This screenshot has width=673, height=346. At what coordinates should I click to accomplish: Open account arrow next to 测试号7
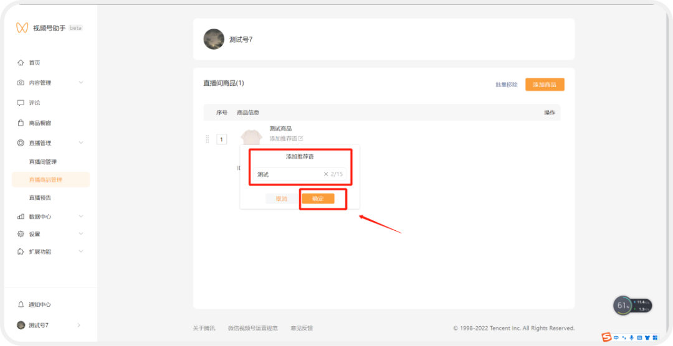(79, 325)
